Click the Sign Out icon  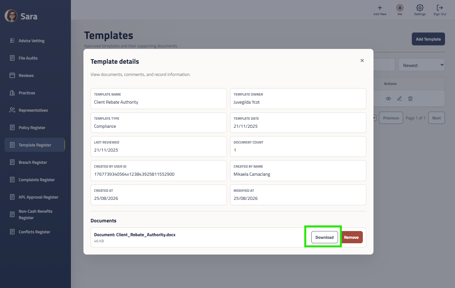440,8
